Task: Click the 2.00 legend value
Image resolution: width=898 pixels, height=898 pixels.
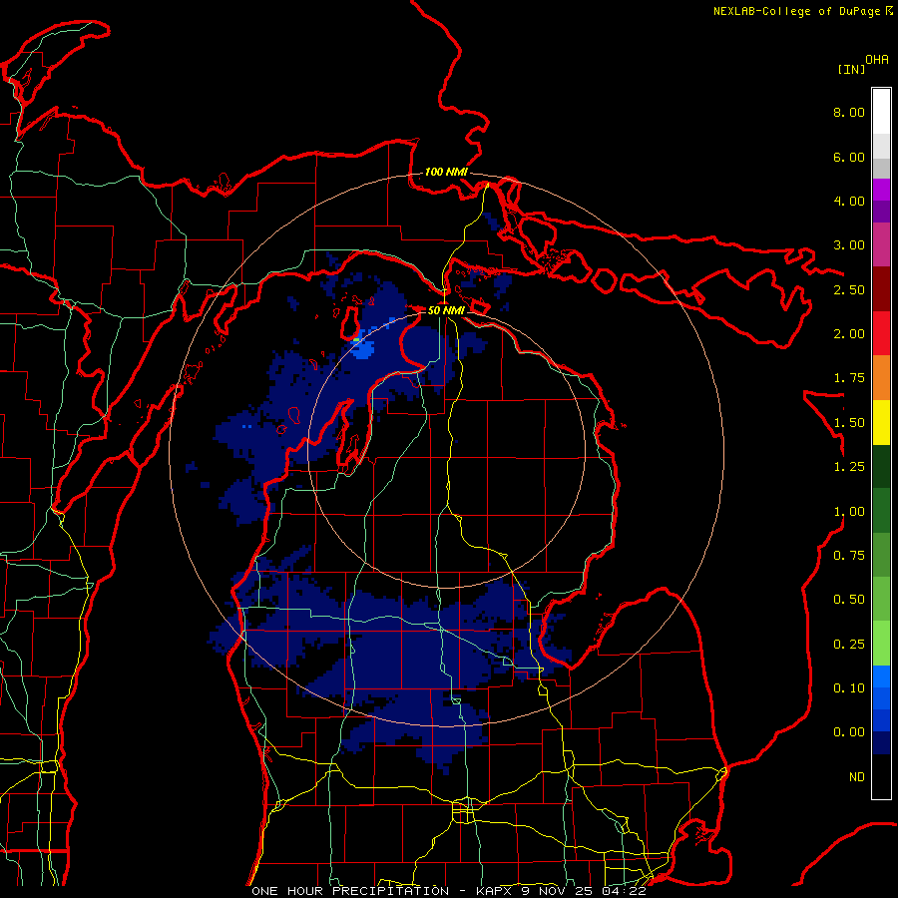Action: 849,334
